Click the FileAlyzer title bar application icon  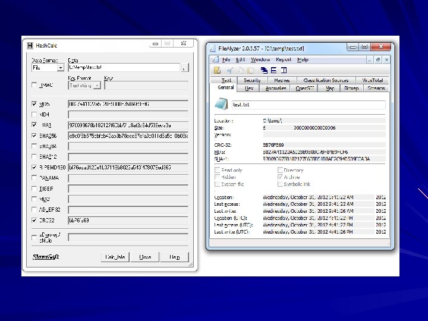point(213,49)
